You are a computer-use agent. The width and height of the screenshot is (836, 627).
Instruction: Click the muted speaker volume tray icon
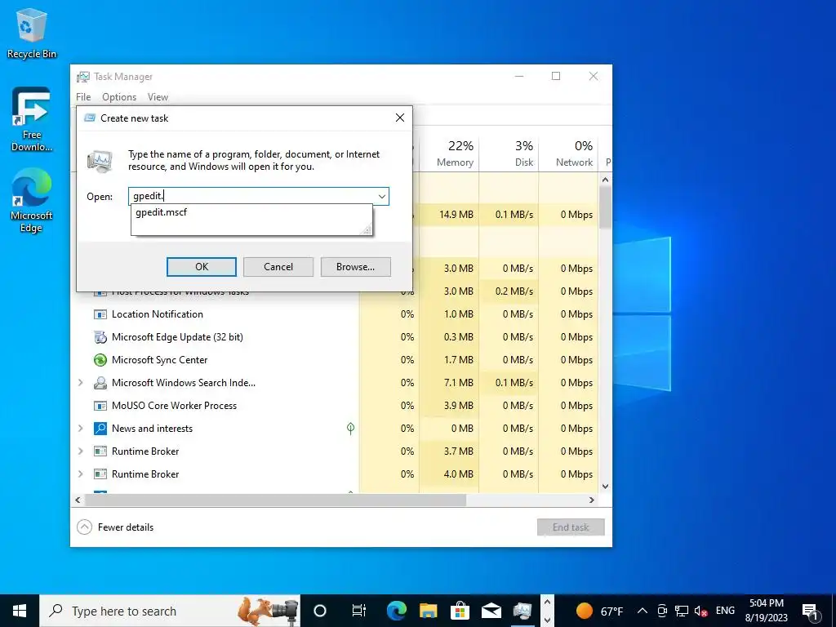(701, 611)
